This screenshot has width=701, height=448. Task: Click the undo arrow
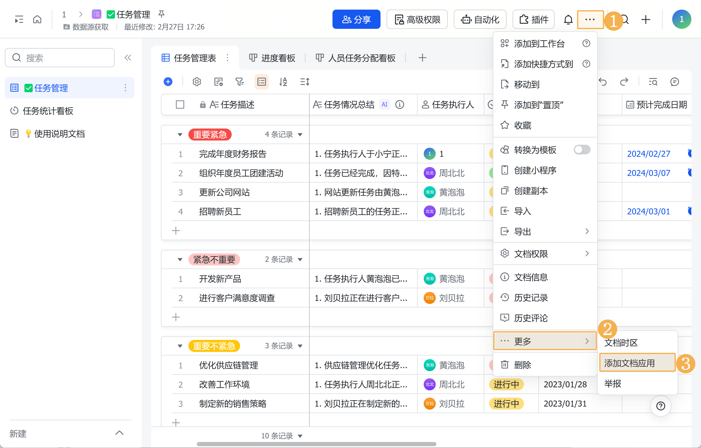point(603,82)
